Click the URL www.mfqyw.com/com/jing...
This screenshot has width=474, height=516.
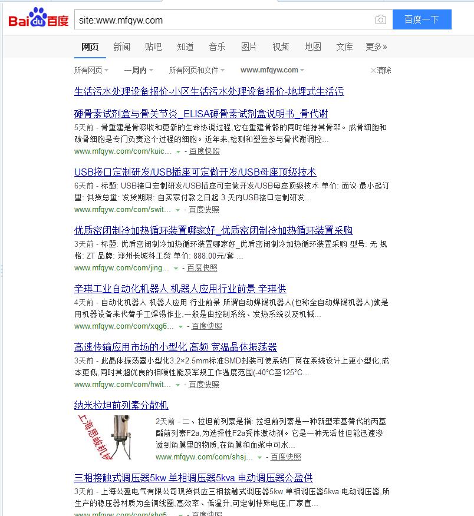pyautogui.click(x=121, y=267)
